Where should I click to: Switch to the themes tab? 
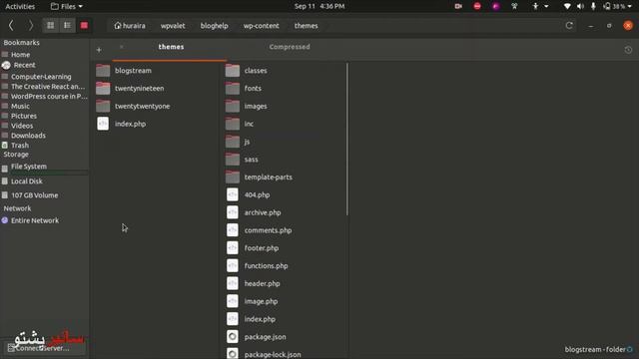171,47
